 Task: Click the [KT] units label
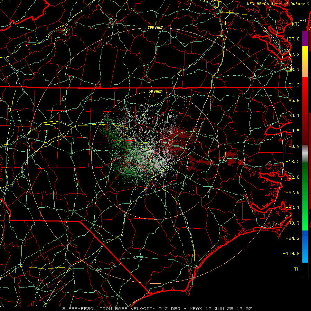[x=295, y=24]
